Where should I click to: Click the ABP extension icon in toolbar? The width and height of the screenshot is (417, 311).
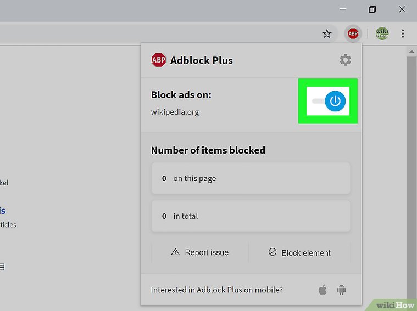coord(353,34)
